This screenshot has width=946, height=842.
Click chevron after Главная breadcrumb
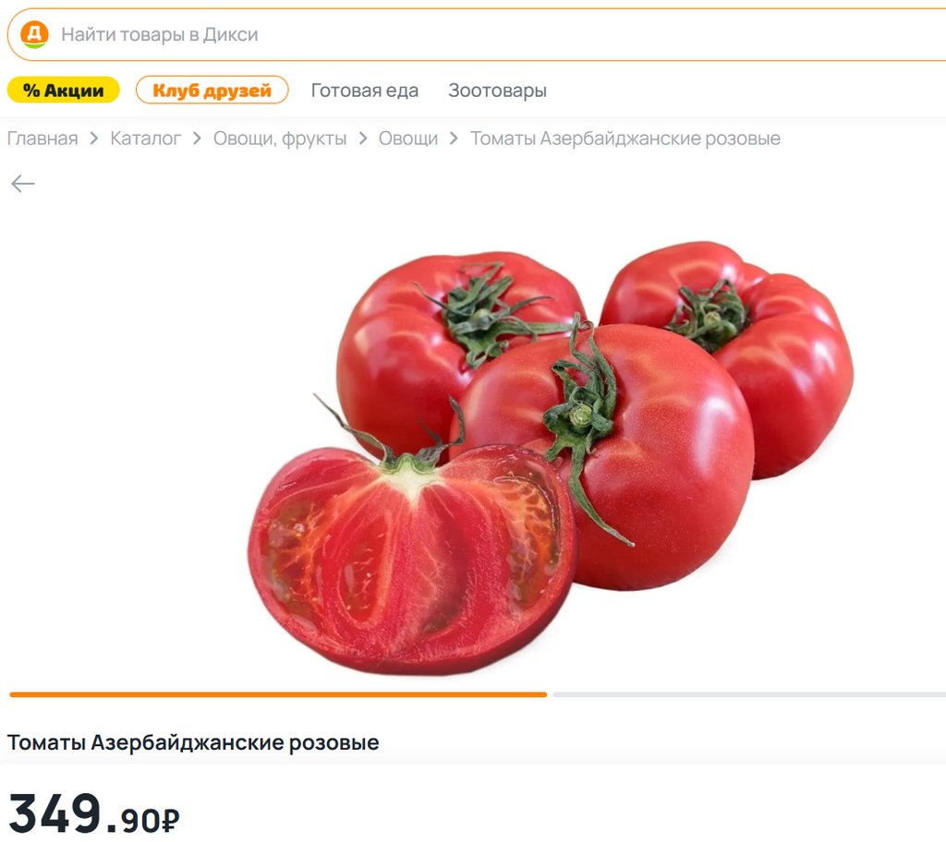pos(93,138)
